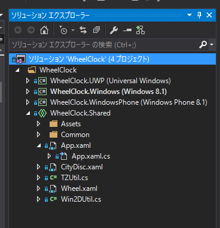The image size is (220, 228).
Task: Click the Assets folder icon
Action: coord(53,124)
